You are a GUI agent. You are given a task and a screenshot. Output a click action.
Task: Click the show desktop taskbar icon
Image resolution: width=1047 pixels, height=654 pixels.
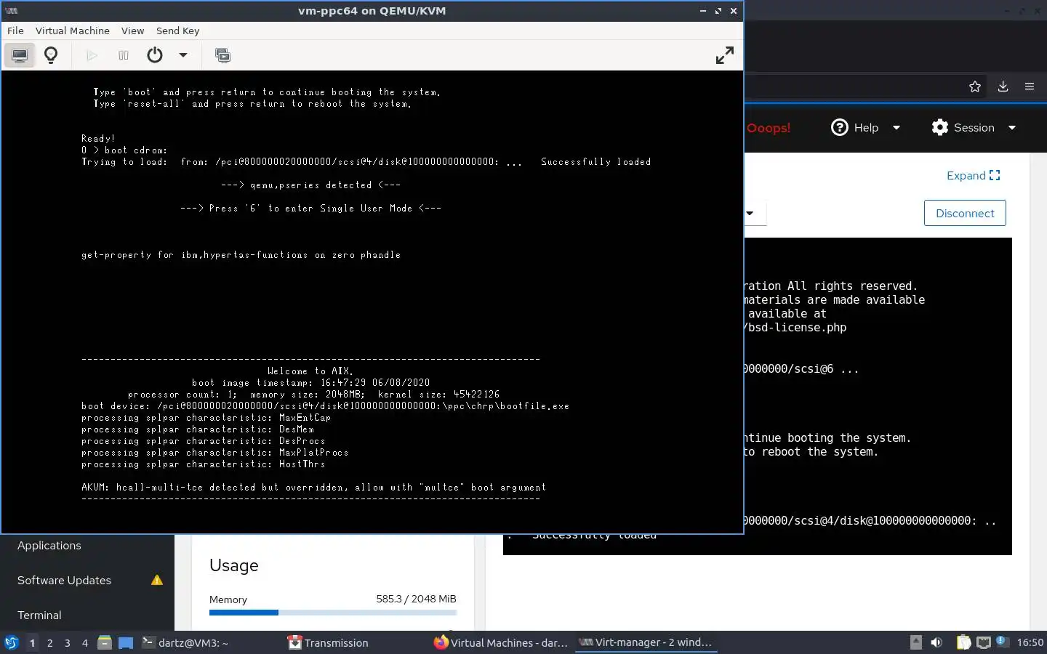126,643
